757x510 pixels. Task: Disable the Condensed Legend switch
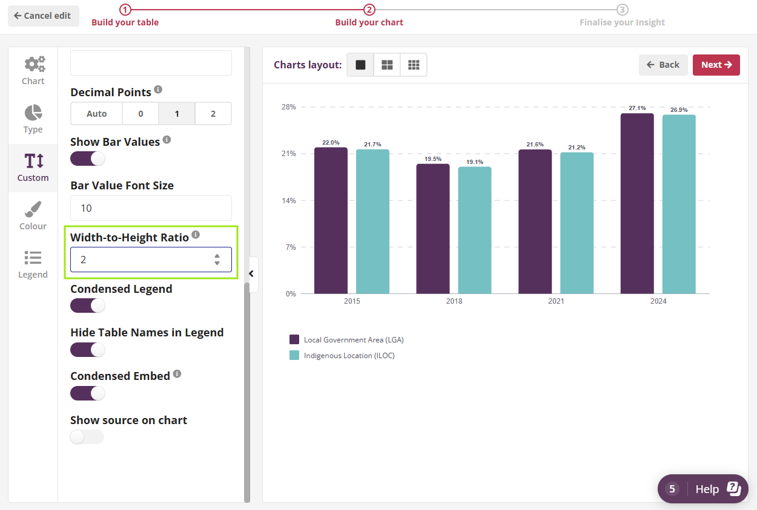(88, 306)
